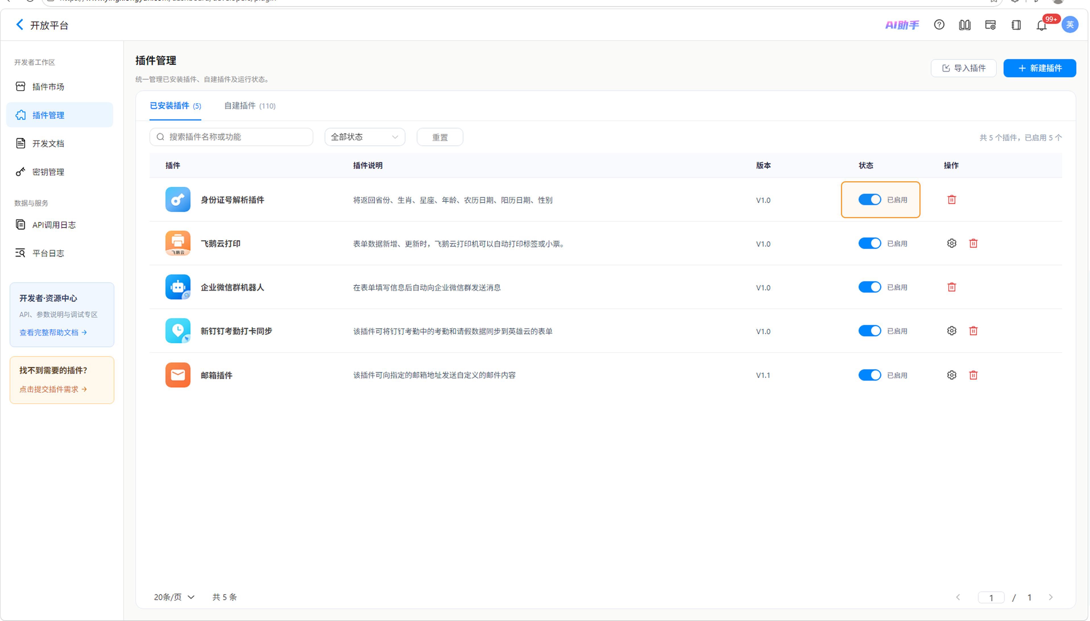Image resolution: width=1090 pixels, height=621 pixels.
Task: Click the 新建插件 button
Action: (x=1039, y=68)
